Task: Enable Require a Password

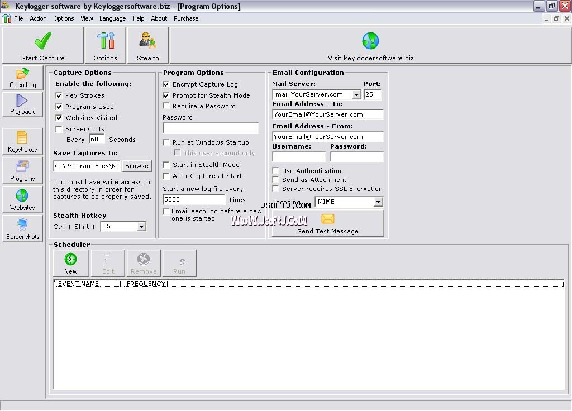Action: 166,106
